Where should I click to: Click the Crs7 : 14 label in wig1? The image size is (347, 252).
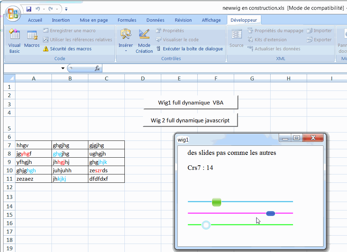point(200,168)
